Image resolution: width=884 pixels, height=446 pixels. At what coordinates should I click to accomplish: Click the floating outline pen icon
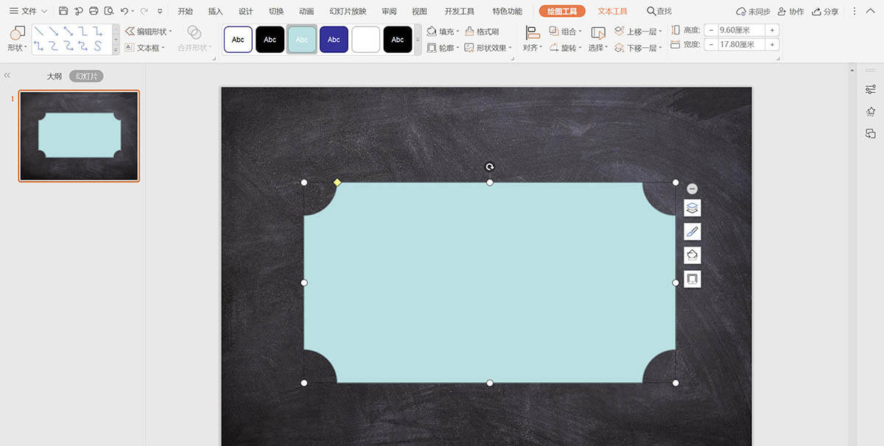tap(692, 232)
